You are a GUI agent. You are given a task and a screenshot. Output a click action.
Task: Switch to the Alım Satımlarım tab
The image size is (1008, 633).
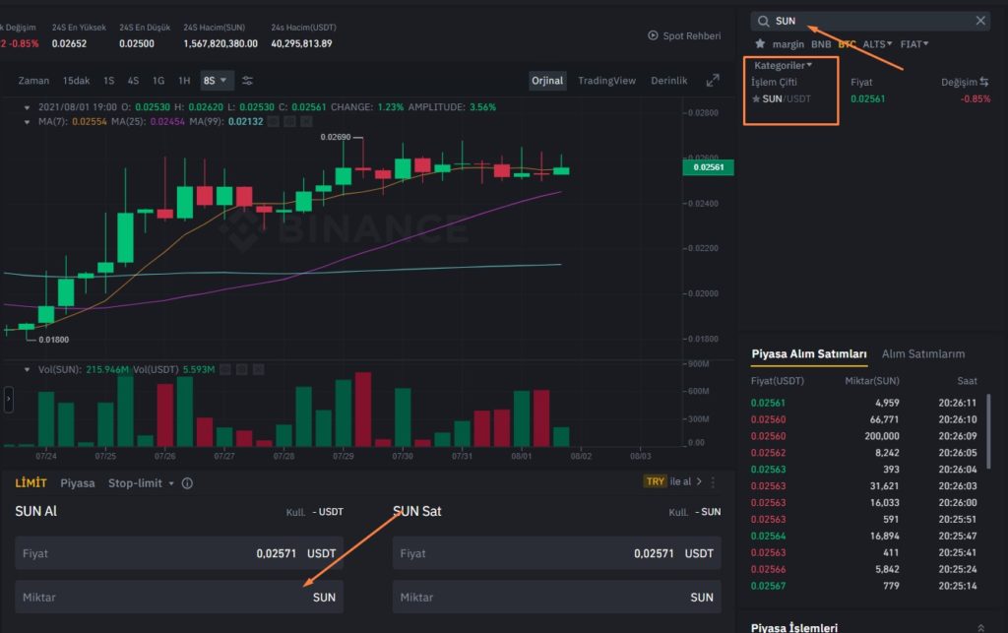pos(923,354)
